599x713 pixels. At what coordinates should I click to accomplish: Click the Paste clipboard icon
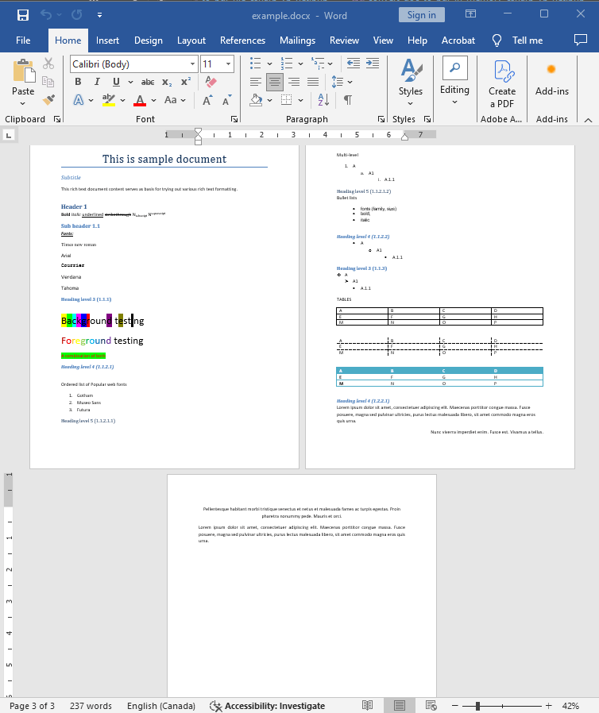click(23, 71)
